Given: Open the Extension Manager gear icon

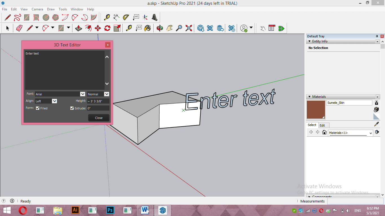Looking at the screenshot, I should pyautogui.click(x=231, y=28).
